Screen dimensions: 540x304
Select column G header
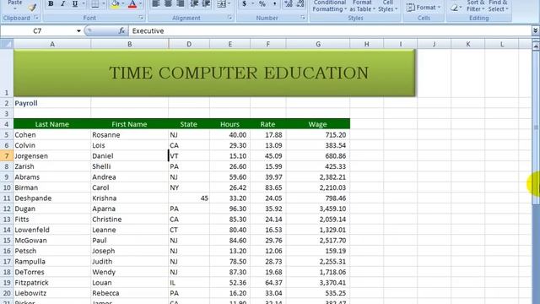click(318, 44)
